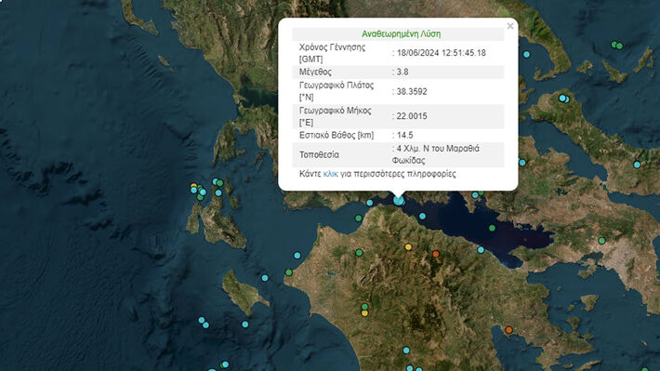Viewport: 660px width, 371px height.
Task: Select the green marker in the Gulf of Patras
Action: click(358, 219)
